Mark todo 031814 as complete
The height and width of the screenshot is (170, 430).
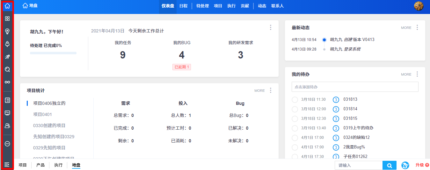(x=295, y=109)
